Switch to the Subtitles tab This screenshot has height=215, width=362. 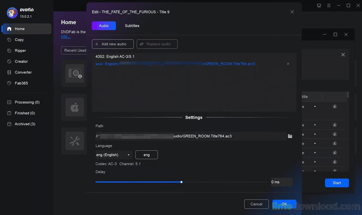pyautogui.click(x=132, y=26)
